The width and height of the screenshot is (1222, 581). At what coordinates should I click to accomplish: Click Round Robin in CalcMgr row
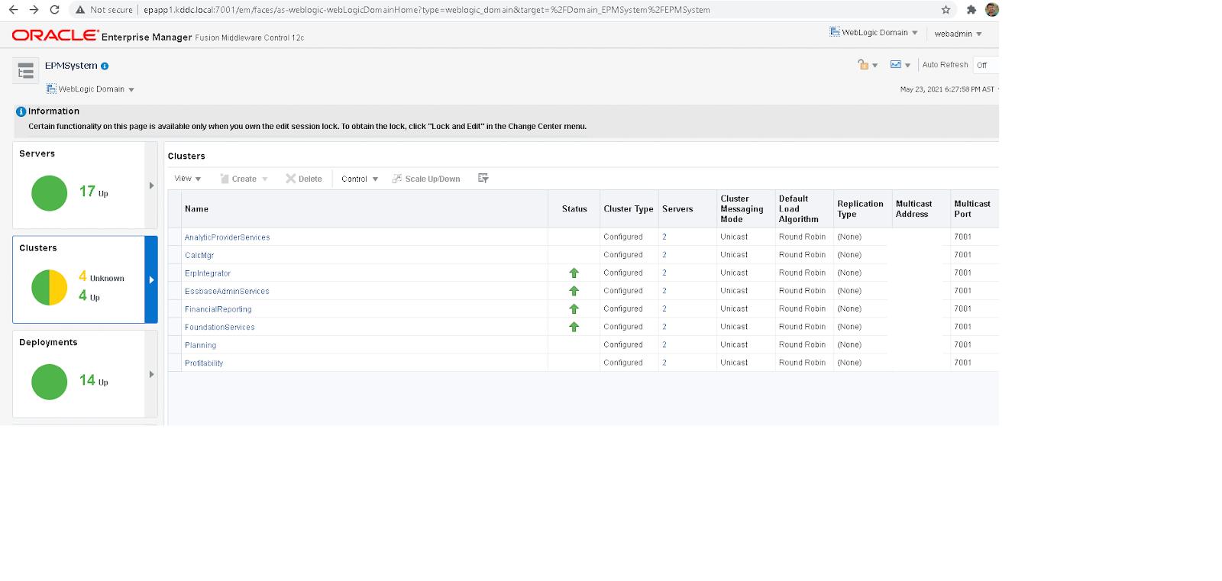tap(802, 255)
